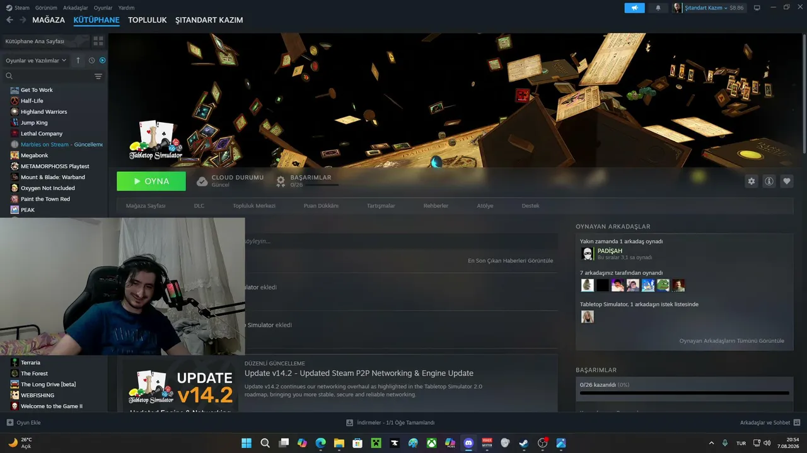Open the Steam announcements megaphone
The width and height of the screenshot is (807, 453).
634,8
